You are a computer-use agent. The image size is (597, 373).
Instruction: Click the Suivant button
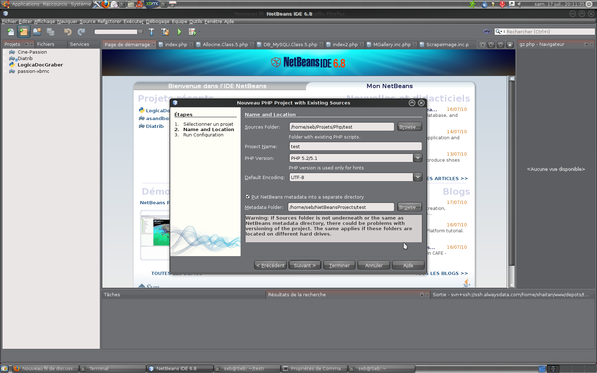point(305,265)
